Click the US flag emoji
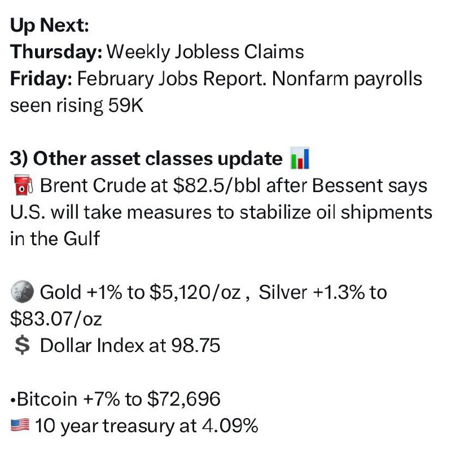Image resolution: width=451 pixels, height=452 pixels. point(20,425)
